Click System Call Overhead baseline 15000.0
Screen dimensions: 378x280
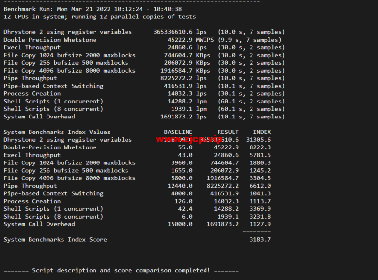point(180,224)
